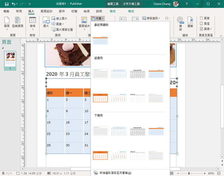This screenshot has width=224, height=176.
Task: Click the 頁尾 footer button
Action: [205, 23]
